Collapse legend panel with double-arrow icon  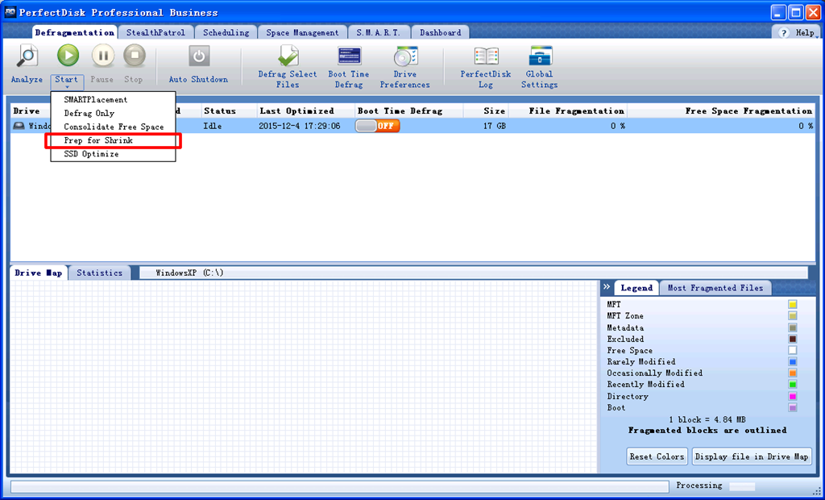(x=607, y=287)
